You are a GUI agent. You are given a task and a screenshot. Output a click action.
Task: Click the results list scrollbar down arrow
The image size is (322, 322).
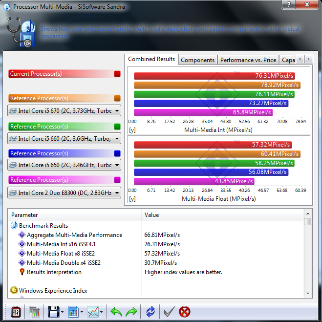tap(308, 294)
